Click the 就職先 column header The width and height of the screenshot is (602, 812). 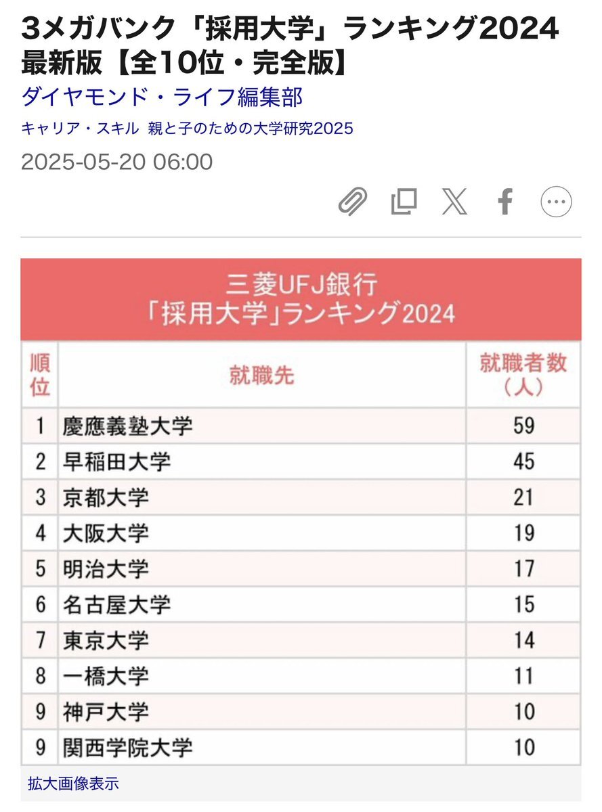tap(262, 376)
